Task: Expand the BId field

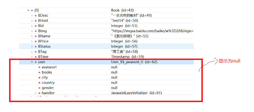Action: pyautogui.click(x=32, y=26)
